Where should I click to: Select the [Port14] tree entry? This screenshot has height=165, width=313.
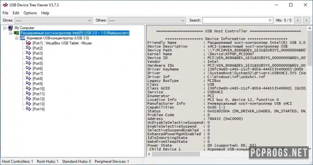click(x=38, y=109)
